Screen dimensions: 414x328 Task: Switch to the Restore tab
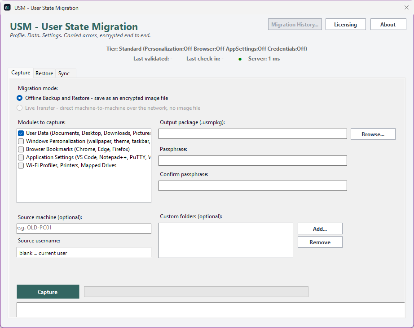coord(44,73)
